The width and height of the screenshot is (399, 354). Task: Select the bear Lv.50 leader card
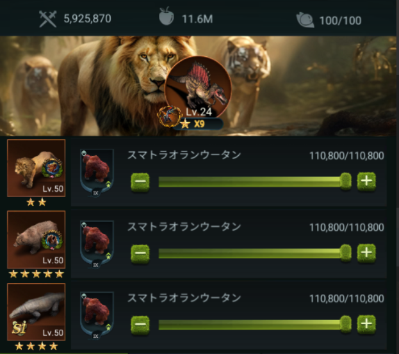click(x=36, y=240)
